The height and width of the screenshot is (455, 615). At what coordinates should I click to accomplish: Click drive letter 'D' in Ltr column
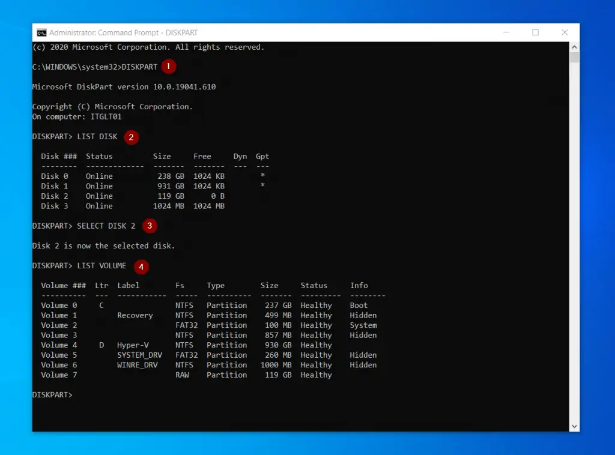pyautogui.click(x=101, y=345)
